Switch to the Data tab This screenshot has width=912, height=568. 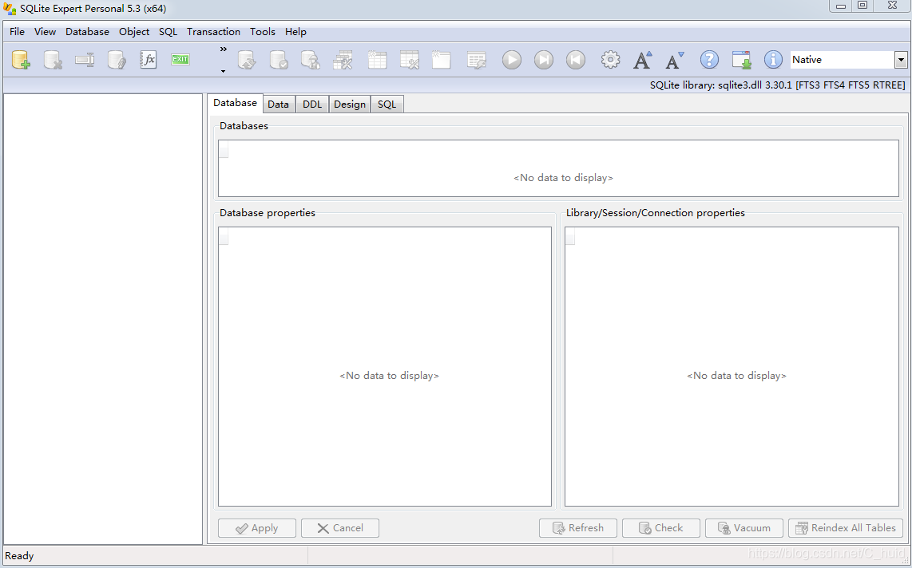(x=278, y=105)
